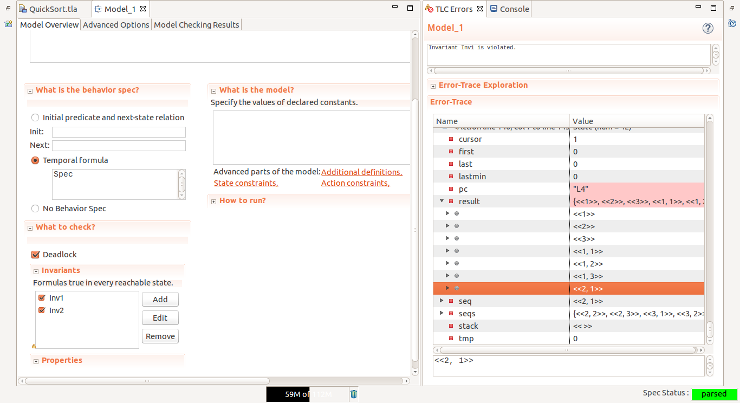Image resolution: width=740 pixels, height=403 pixels.
Task: Uncheck the Inv1 invariant
Action: 42,298
